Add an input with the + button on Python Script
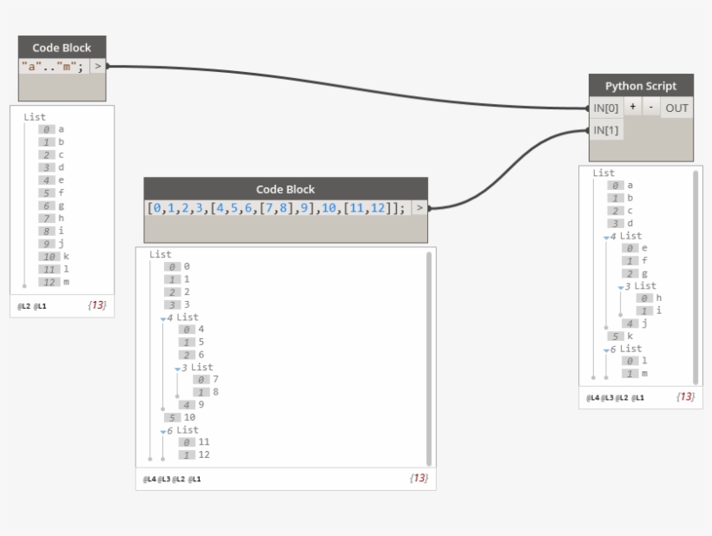The width and height of the screenshot is (712, 536). (634, 107)
